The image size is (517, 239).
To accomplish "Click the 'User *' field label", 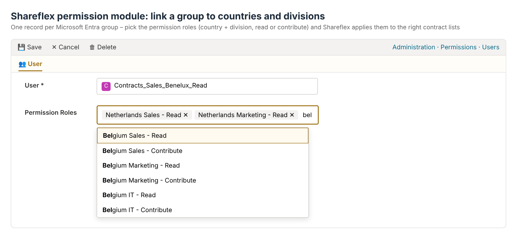I will click(34, 85).
